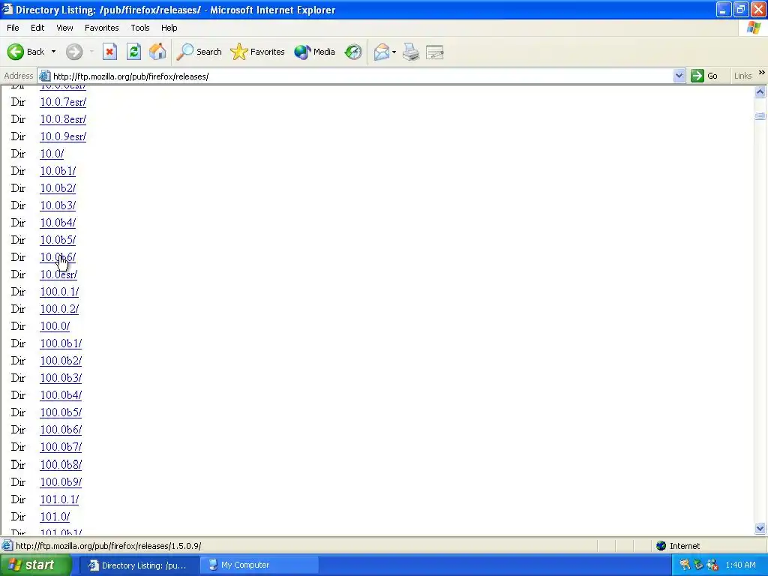This screenshot has height=576, width=768.
Task: Expand the Mail button dropdown arrow
Action: [394, 52]
